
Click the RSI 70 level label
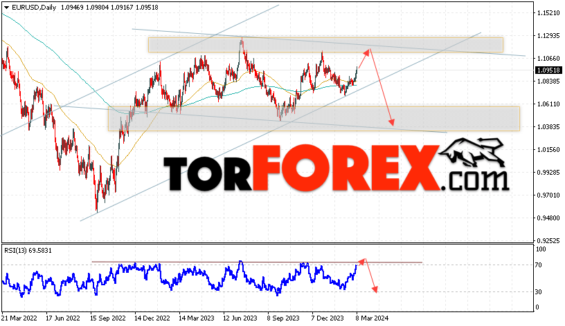click(x=538, y=265)
